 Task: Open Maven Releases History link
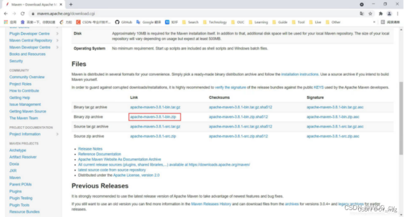click(211, 204)
